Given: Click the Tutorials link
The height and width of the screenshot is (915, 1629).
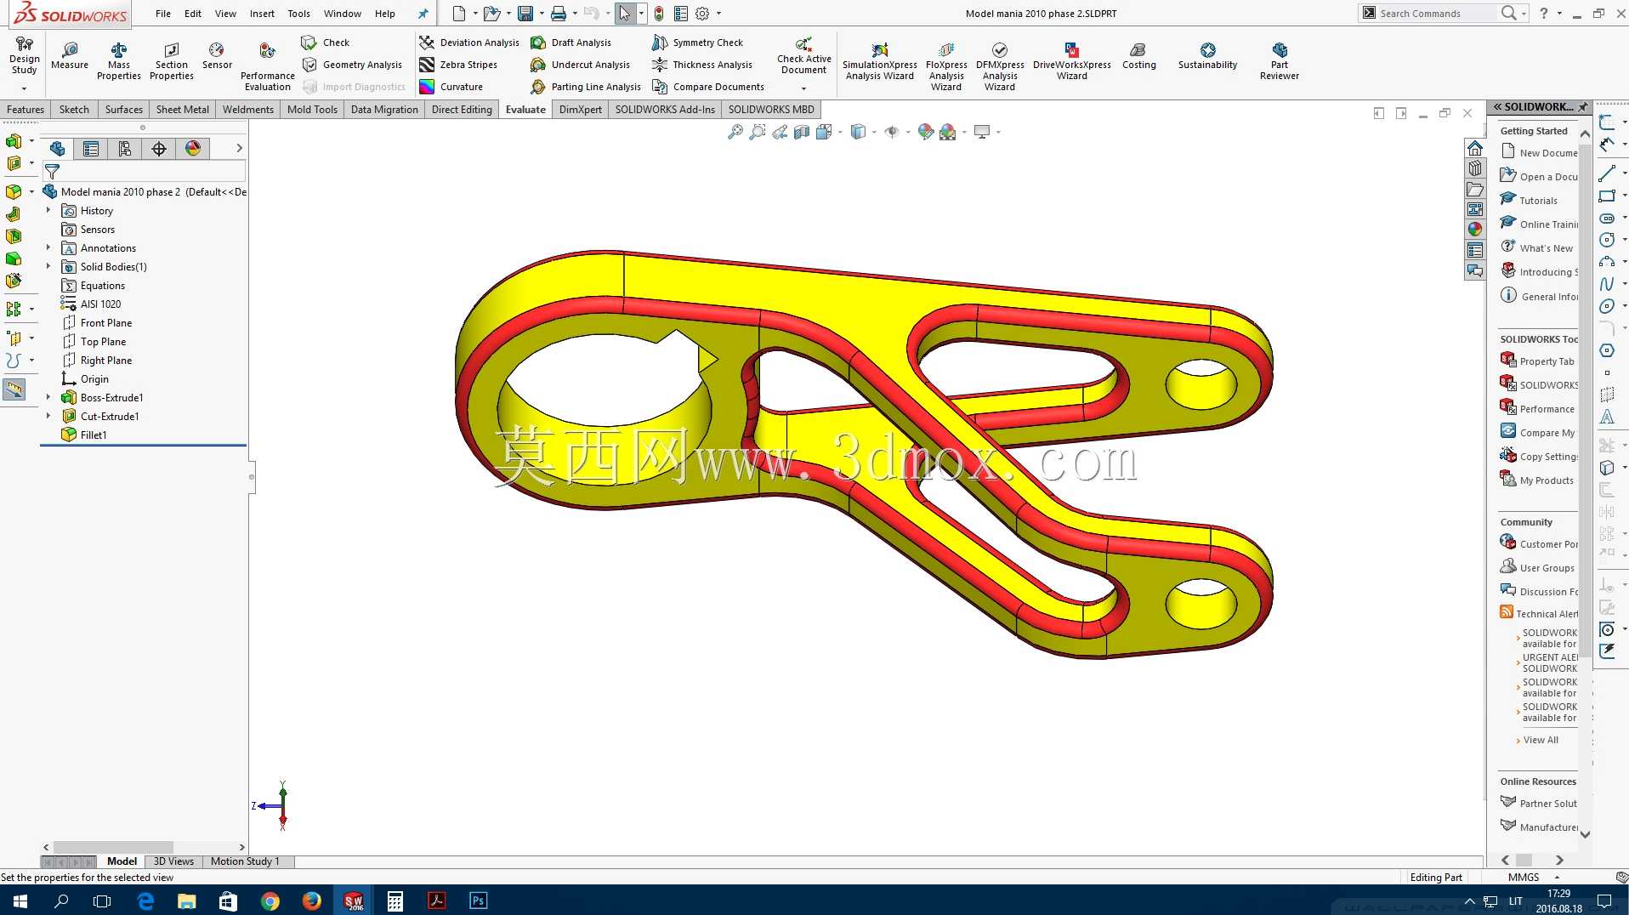Looking at the screenshot, I should [x=1538, y=201].
